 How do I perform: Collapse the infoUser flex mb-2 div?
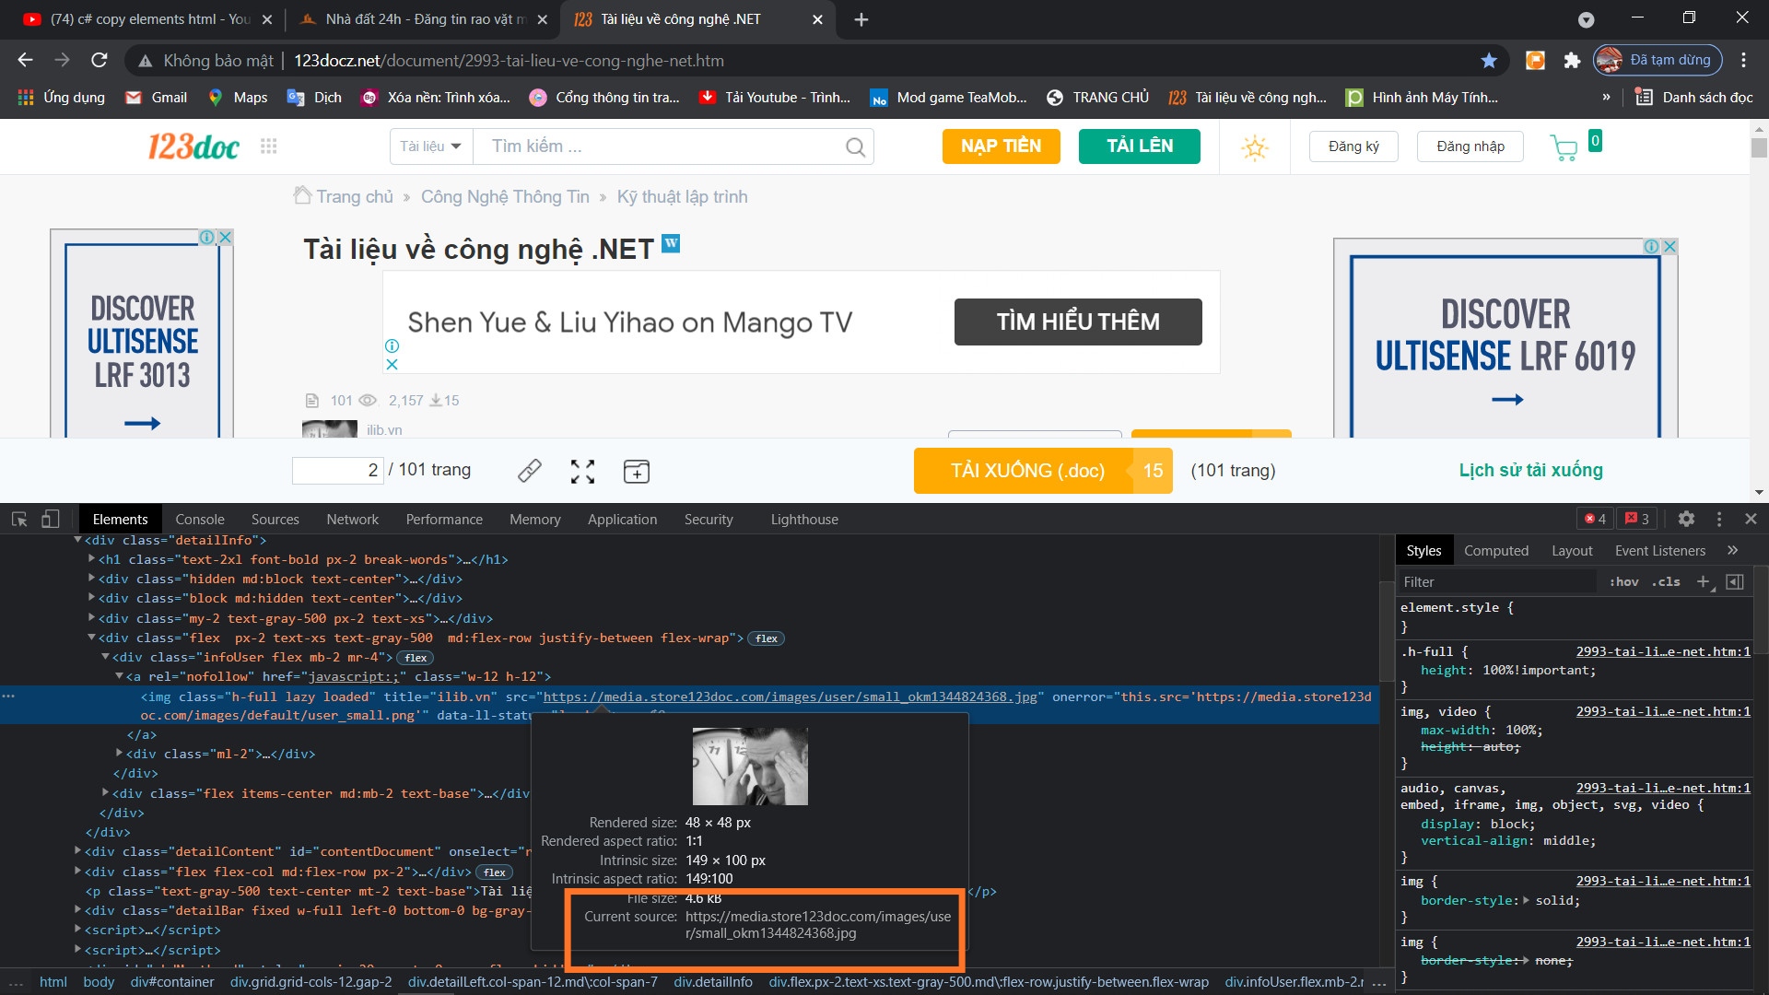tap(105, 656)
